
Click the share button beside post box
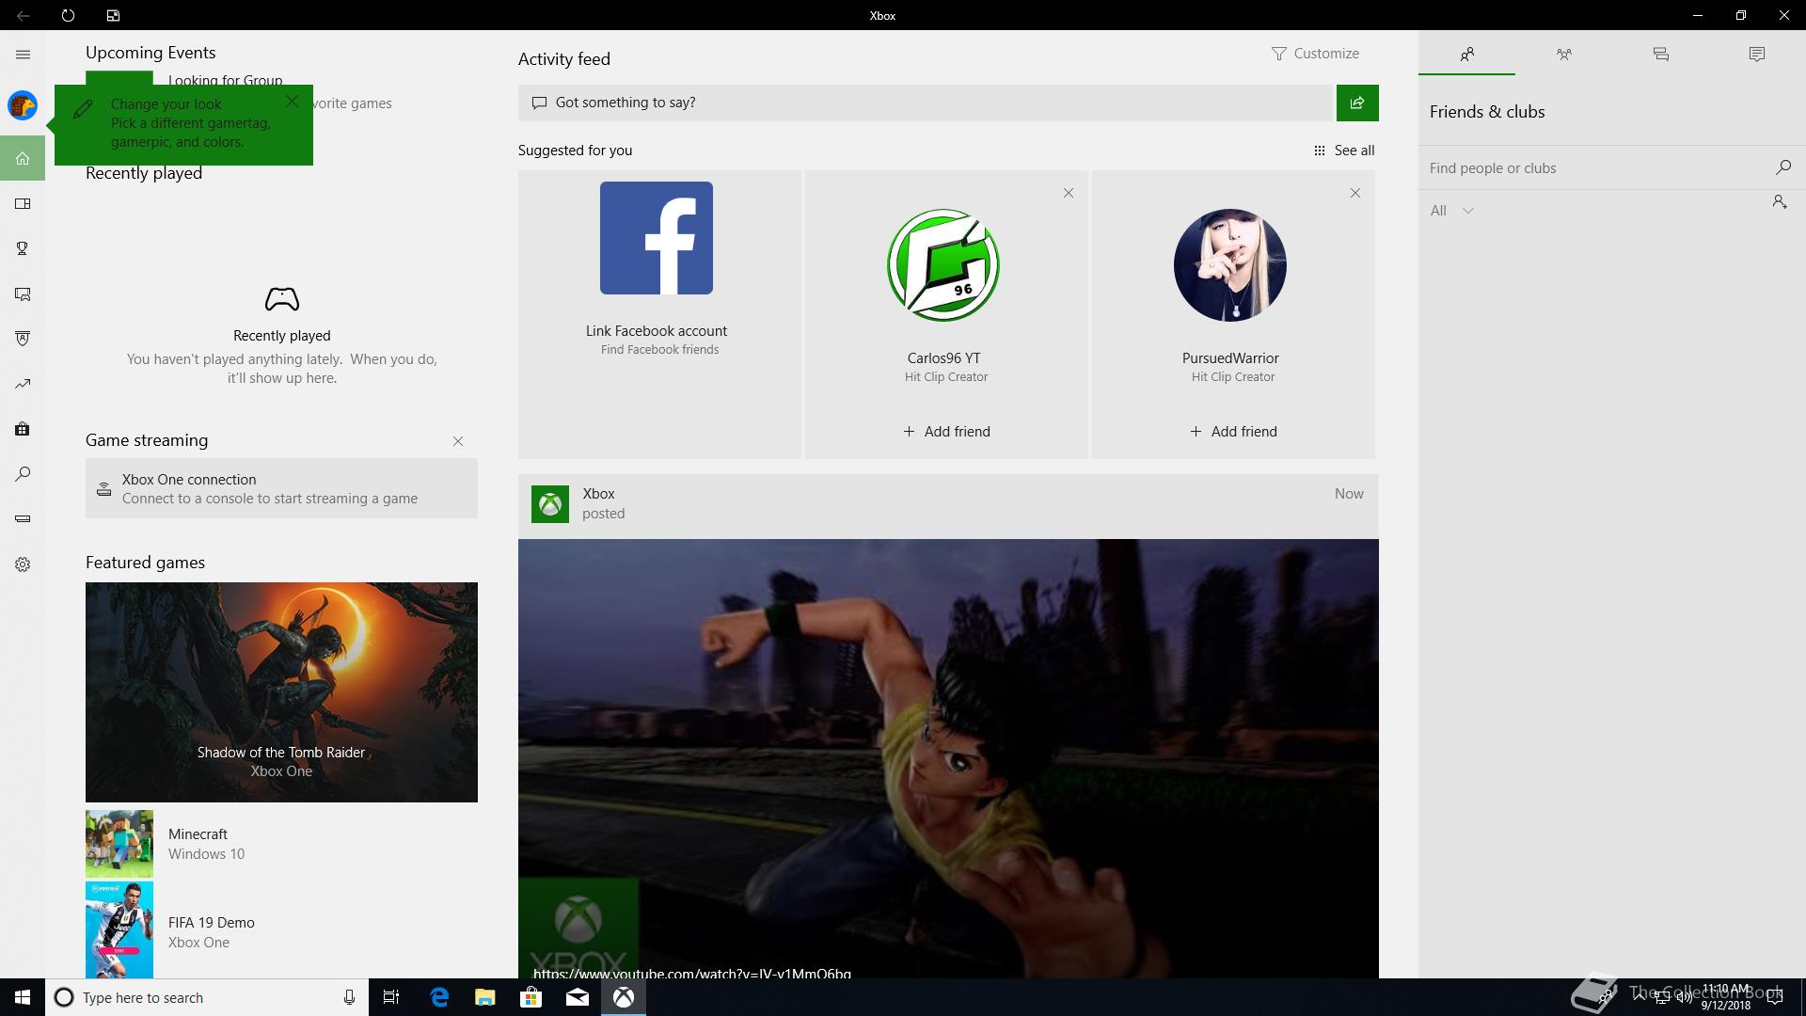(x=1357, y=103)
